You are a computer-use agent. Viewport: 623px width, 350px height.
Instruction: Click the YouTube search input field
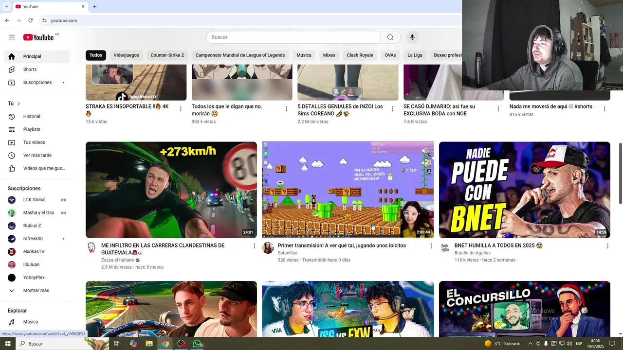(x=293, y=37)
